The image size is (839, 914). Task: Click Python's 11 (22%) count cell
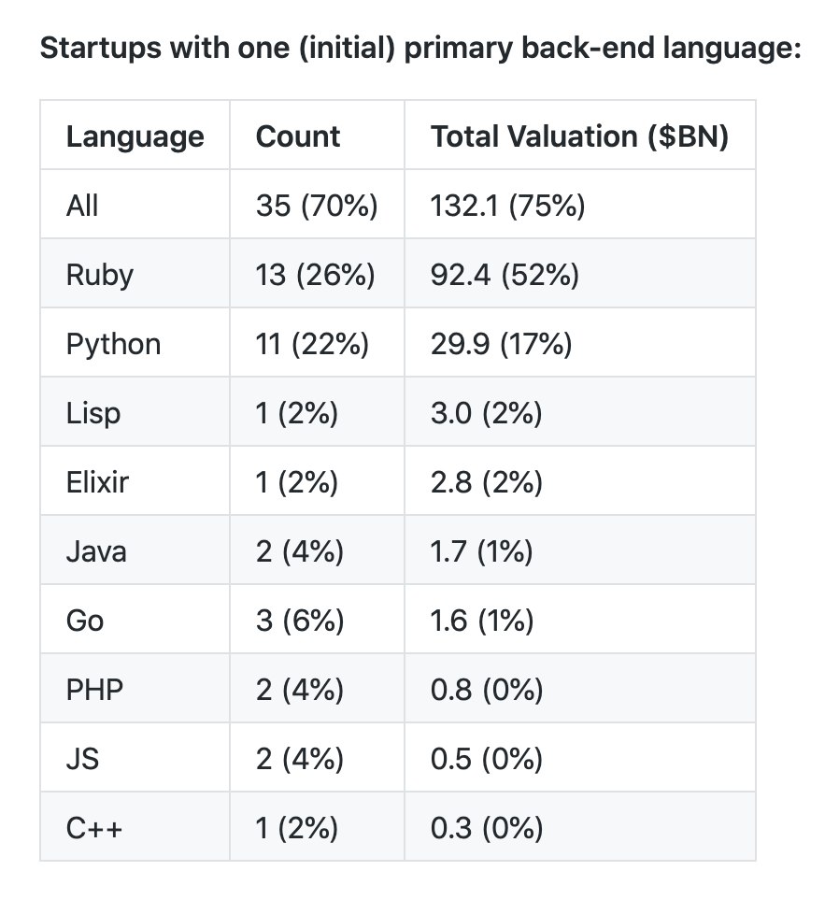(312, 344)
